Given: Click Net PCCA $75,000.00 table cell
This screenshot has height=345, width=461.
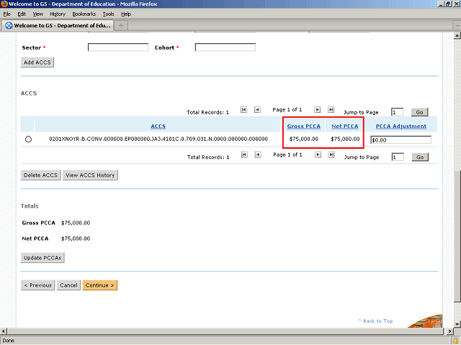Looking at the screenshot, I should pyautogui.click(x=345, y=139).
